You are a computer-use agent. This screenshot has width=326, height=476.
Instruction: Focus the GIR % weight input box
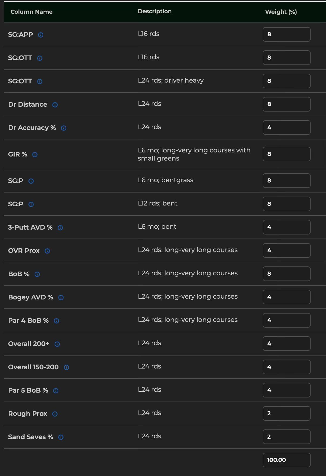[287, 154]
